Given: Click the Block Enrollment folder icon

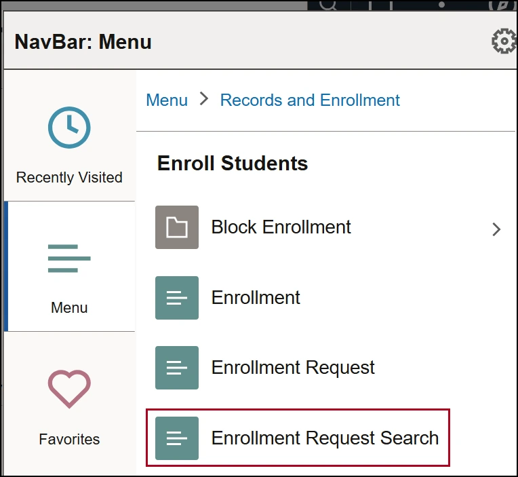Looking at the screenshot, I should click(177, 227).
